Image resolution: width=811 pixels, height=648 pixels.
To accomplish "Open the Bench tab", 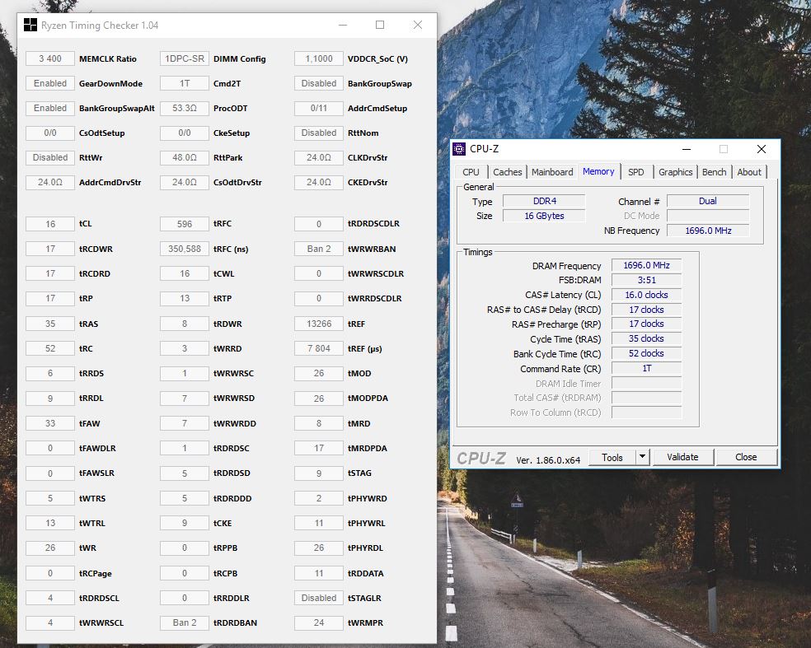I will point(715,172).
